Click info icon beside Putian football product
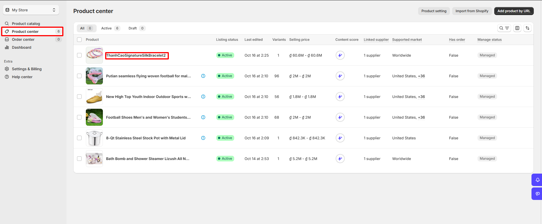 tap(203, 76)
